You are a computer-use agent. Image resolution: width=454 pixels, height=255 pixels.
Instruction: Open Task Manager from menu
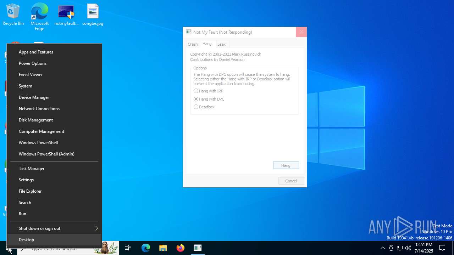click(x=54, y=169)
